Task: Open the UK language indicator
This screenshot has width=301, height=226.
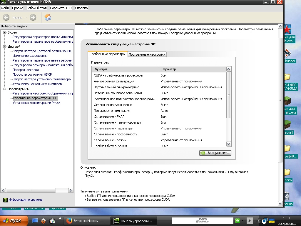Action: coord(249,221)
